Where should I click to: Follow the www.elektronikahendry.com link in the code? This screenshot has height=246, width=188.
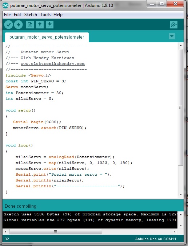(53, 64)
